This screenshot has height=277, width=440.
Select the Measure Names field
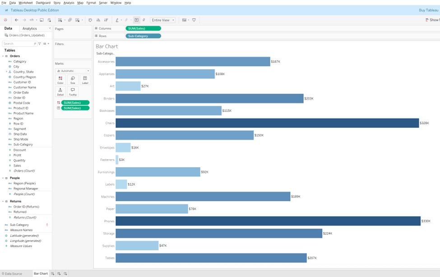tap(21, 230)
